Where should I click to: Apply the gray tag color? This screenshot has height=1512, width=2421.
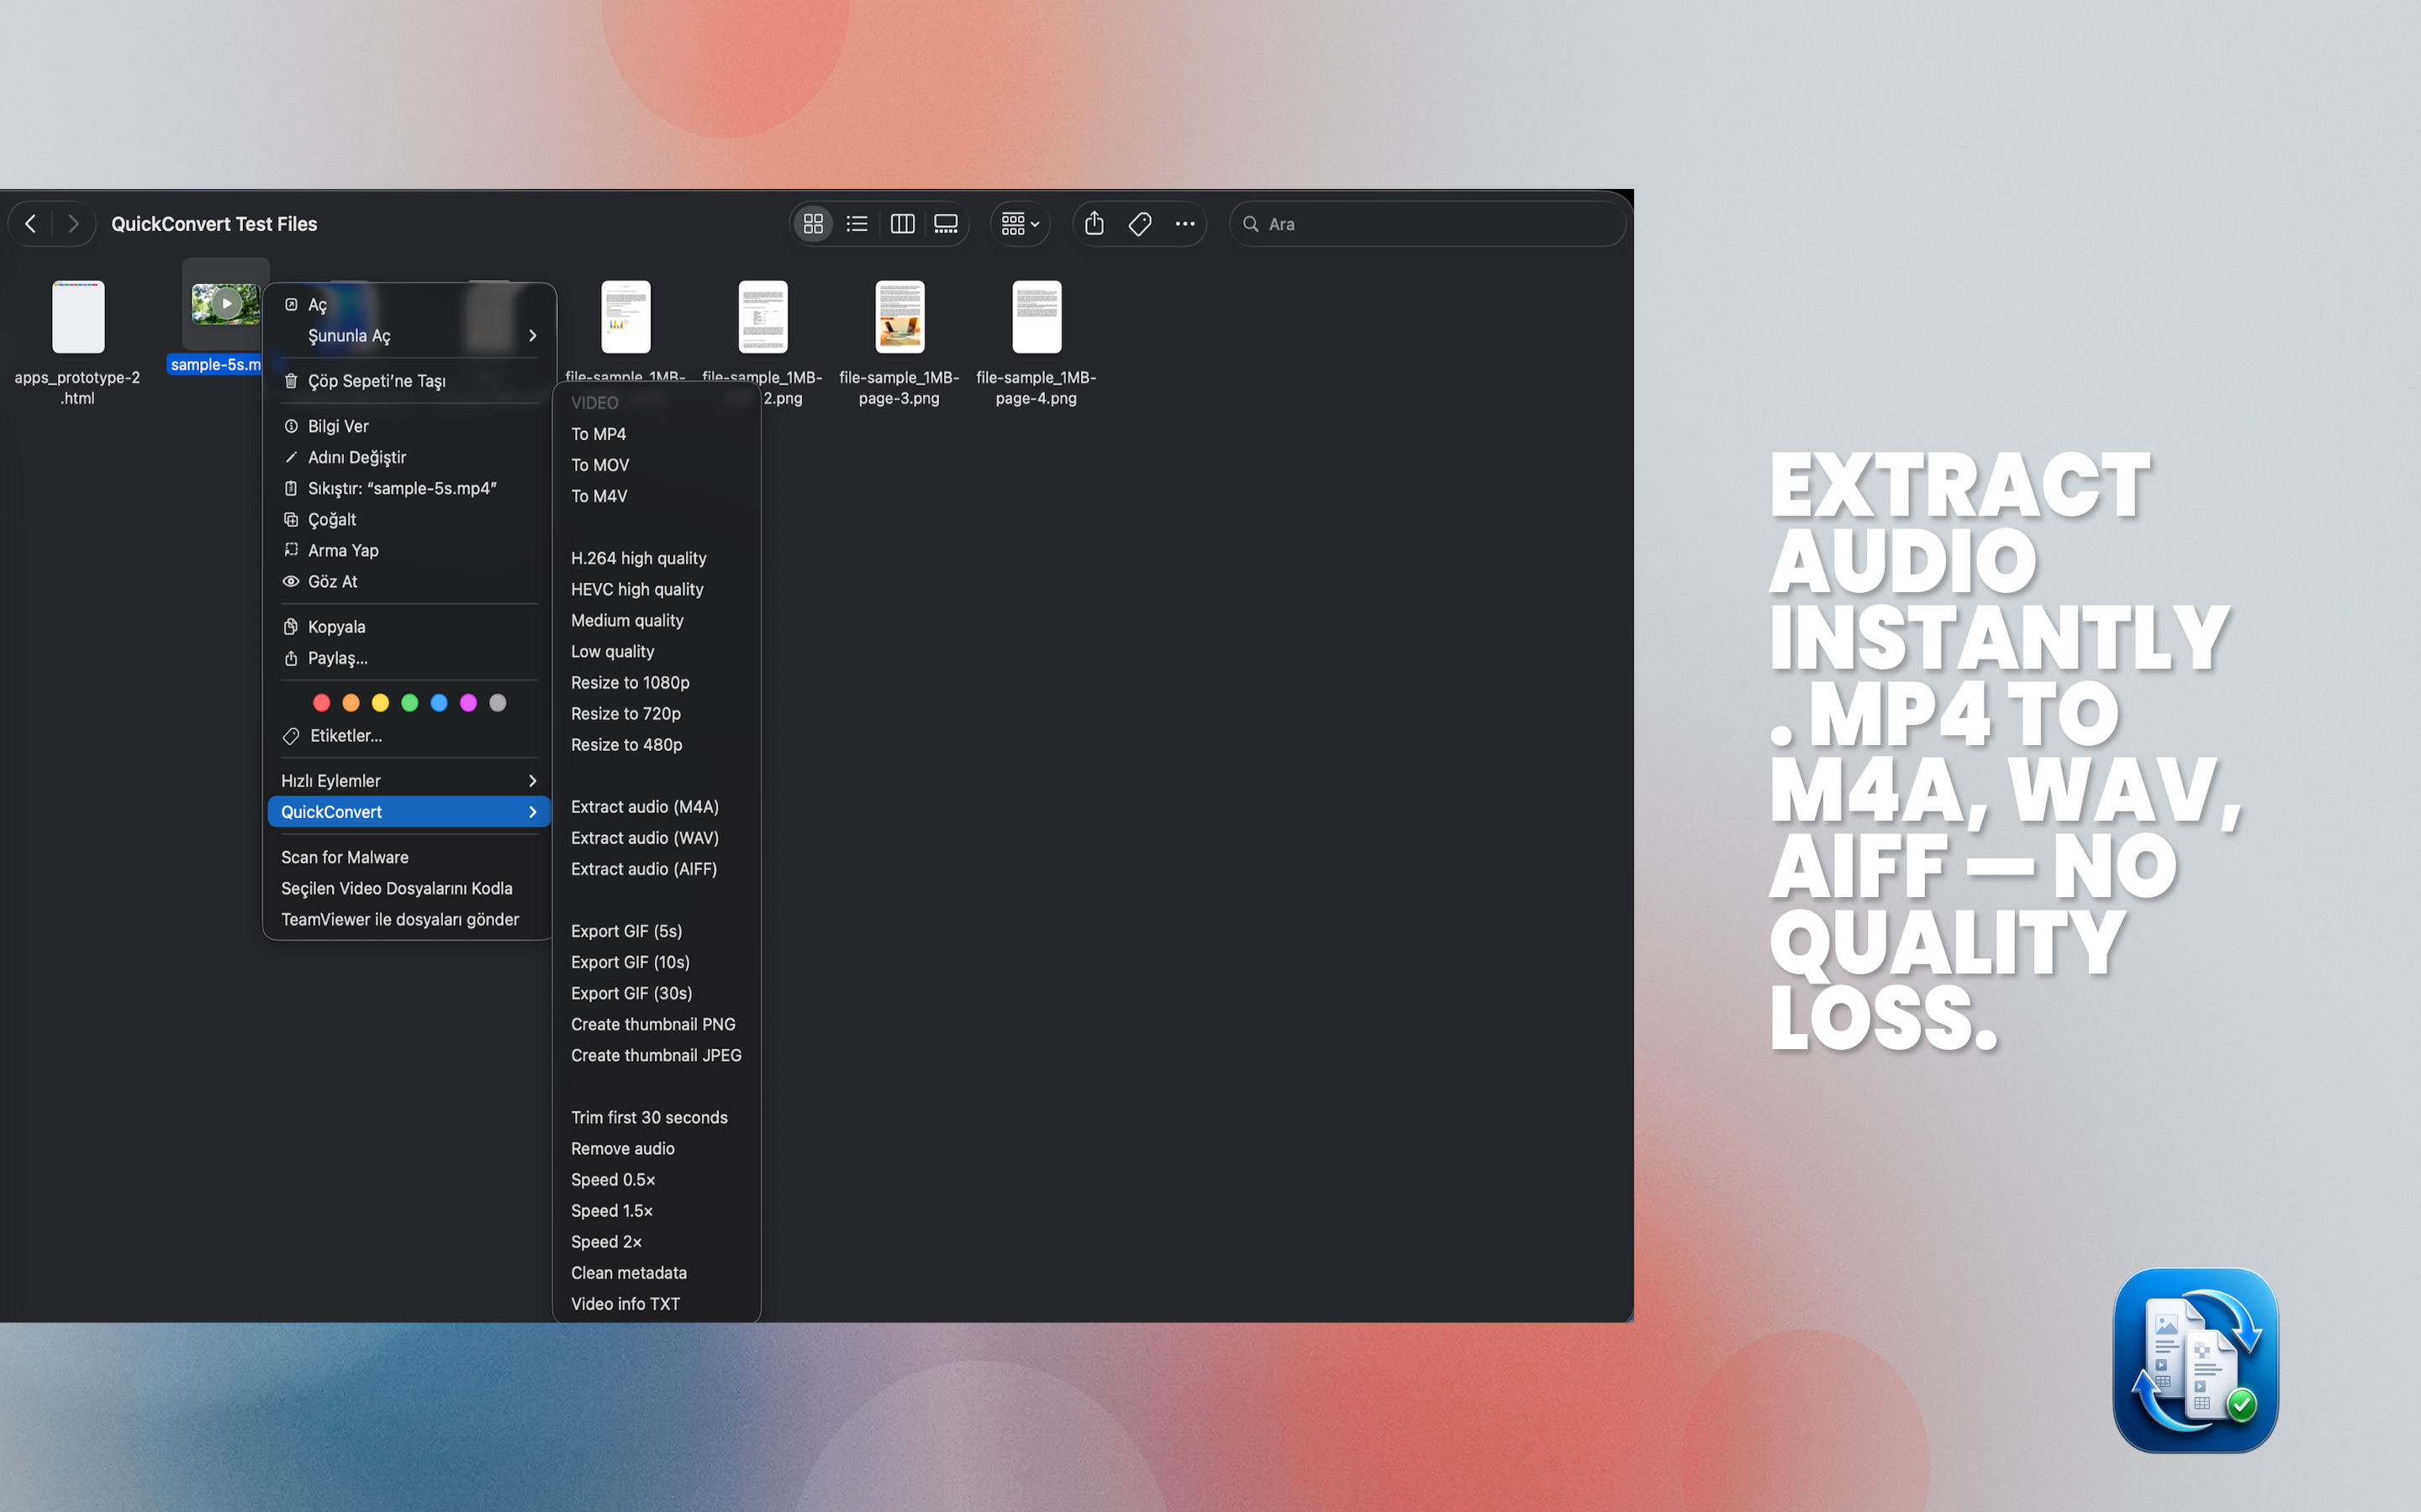coord(498,703)
